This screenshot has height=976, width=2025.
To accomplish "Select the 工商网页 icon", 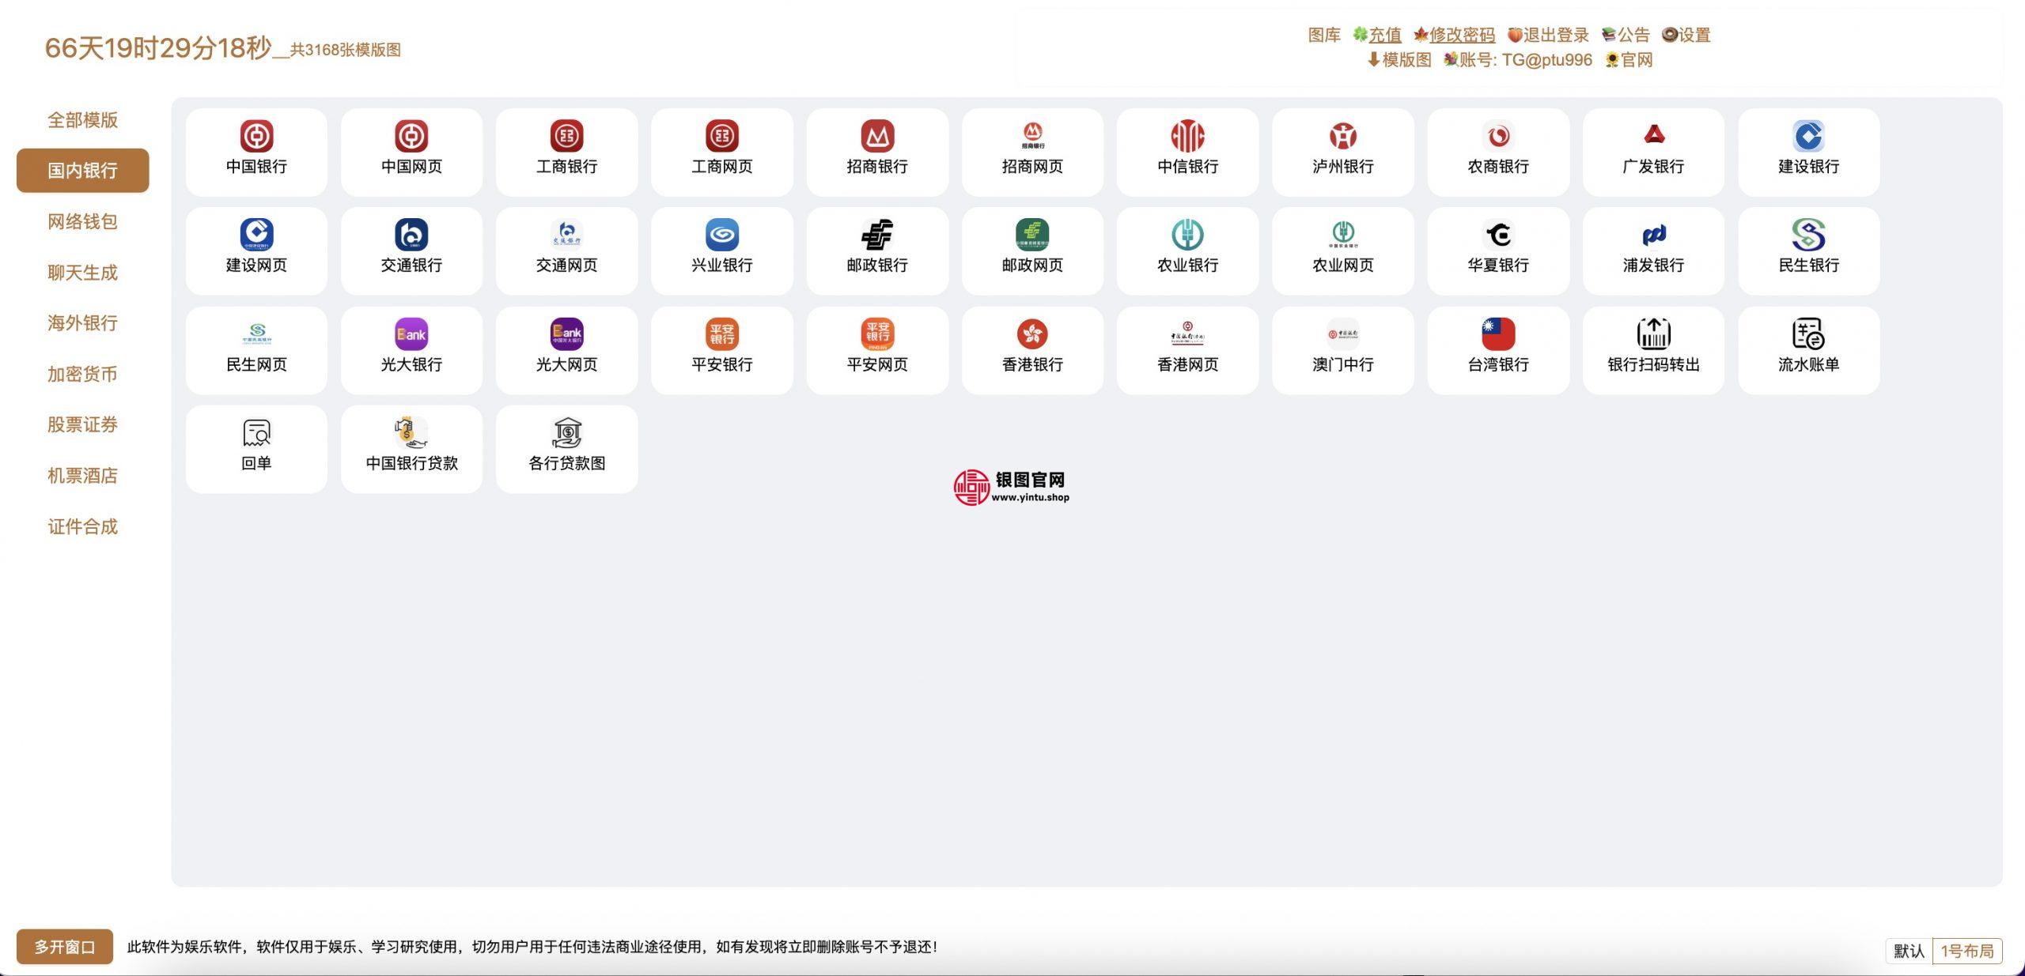I will 721,136.
